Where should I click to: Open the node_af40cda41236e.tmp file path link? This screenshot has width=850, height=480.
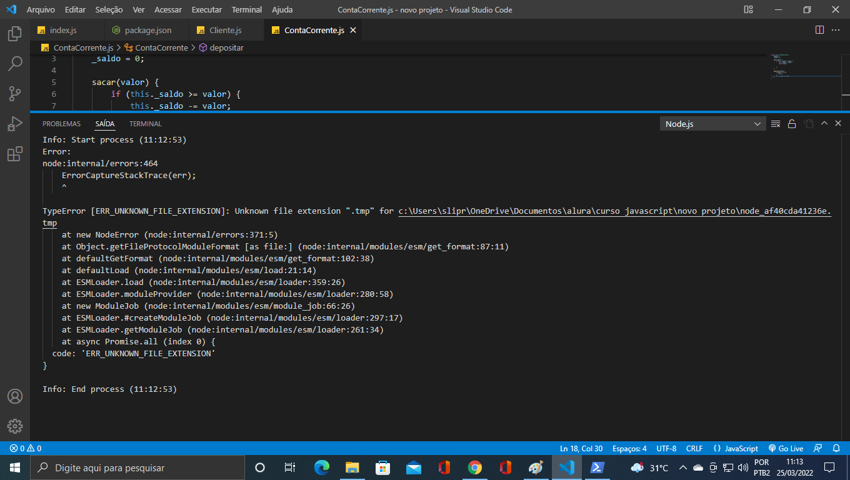pos(615,211)
